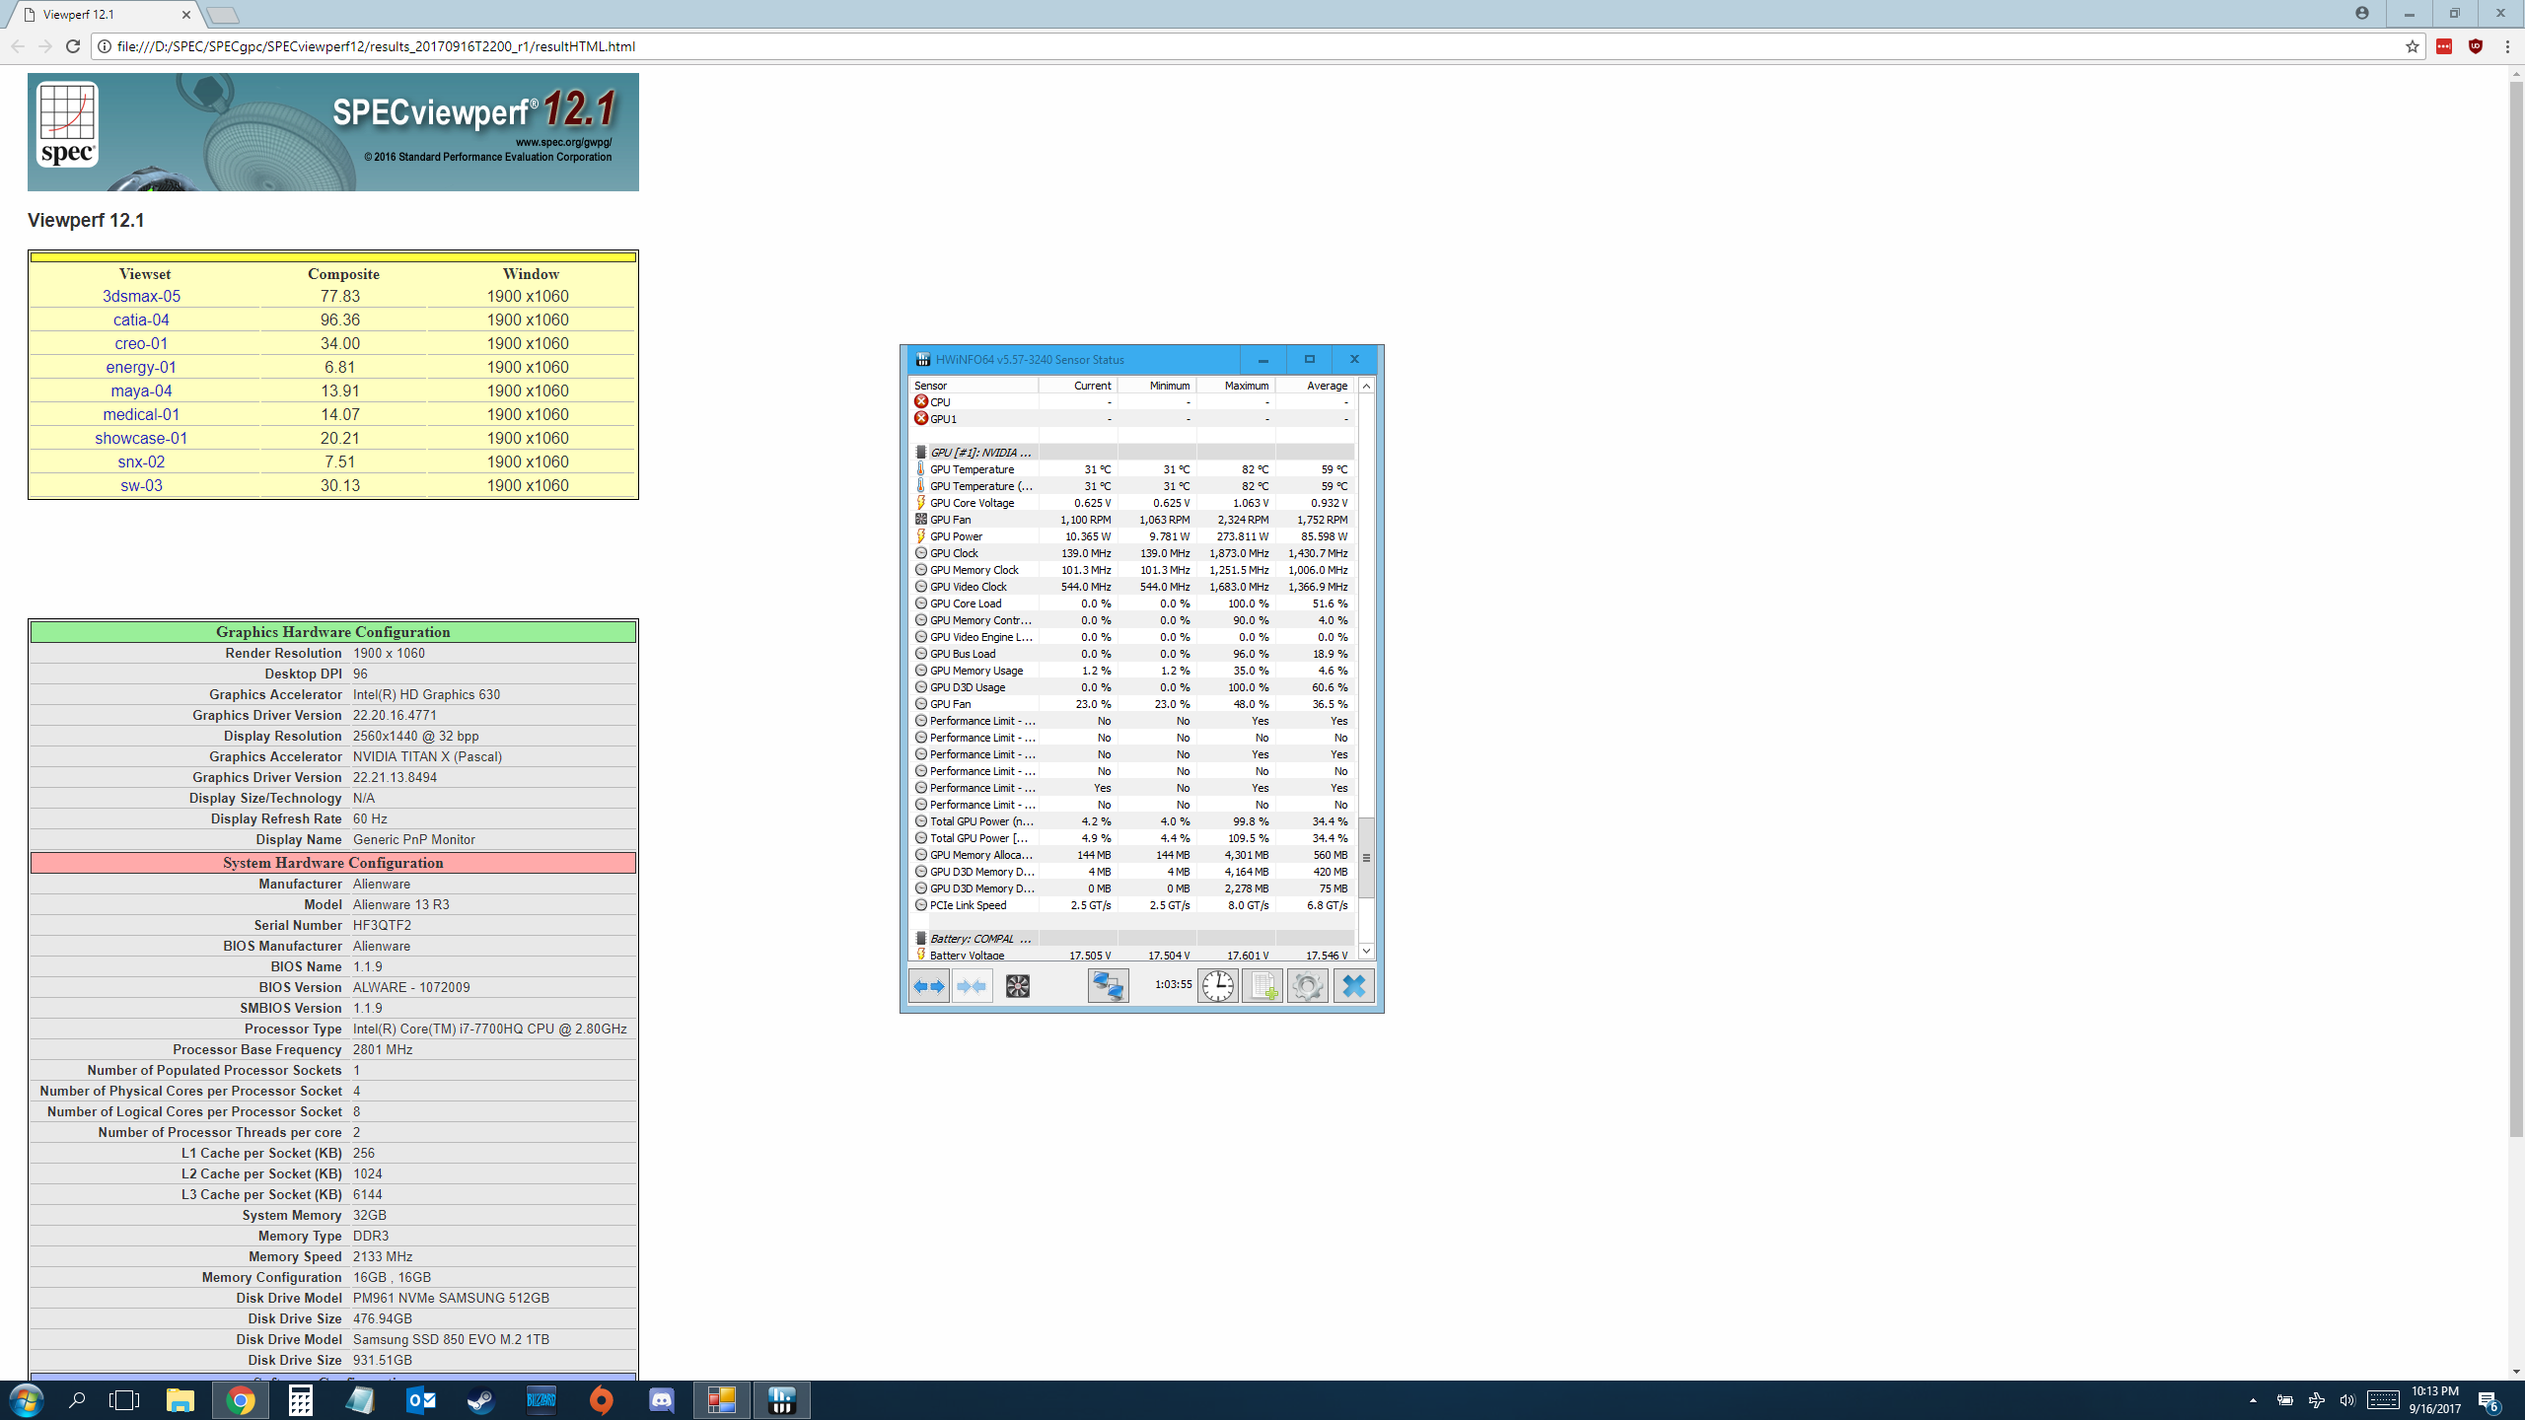
Task: Click disabled CPU sensor red X
Action: [921, 401]
